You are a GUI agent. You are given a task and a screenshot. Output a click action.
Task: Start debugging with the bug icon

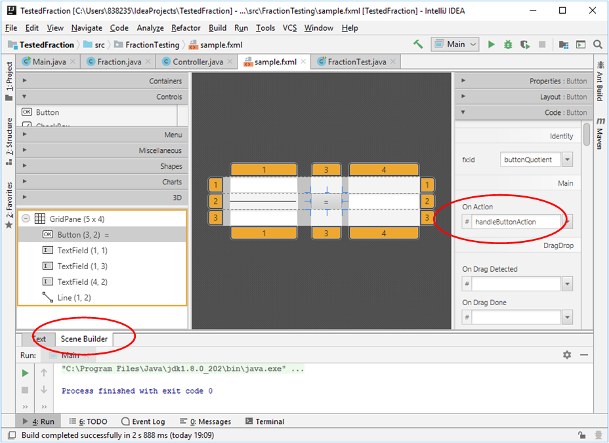508,45
